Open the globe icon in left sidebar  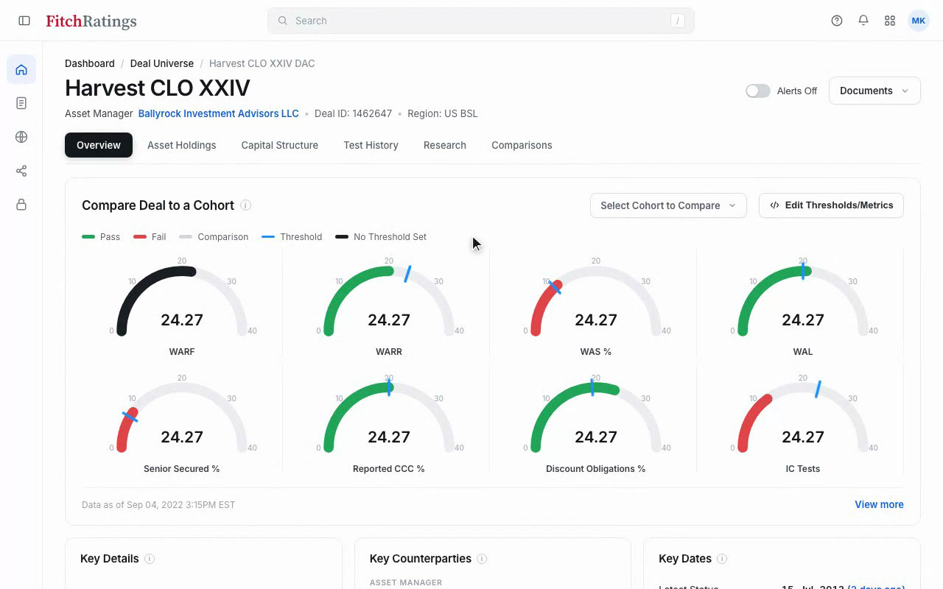click(x=21, y=137)
